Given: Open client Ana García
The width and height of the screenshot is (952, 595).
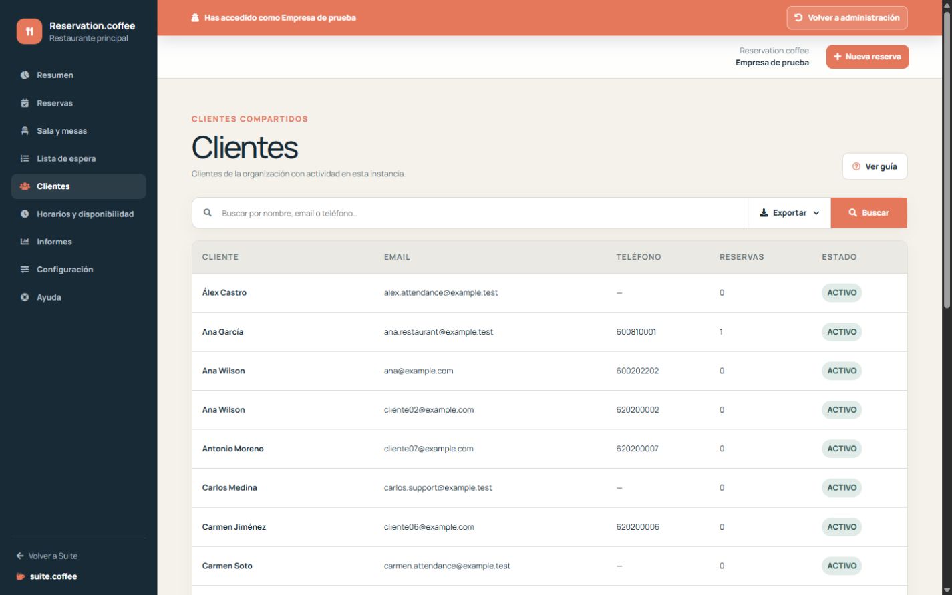Looking at the screenshot, I should click(x=222, y=332).
